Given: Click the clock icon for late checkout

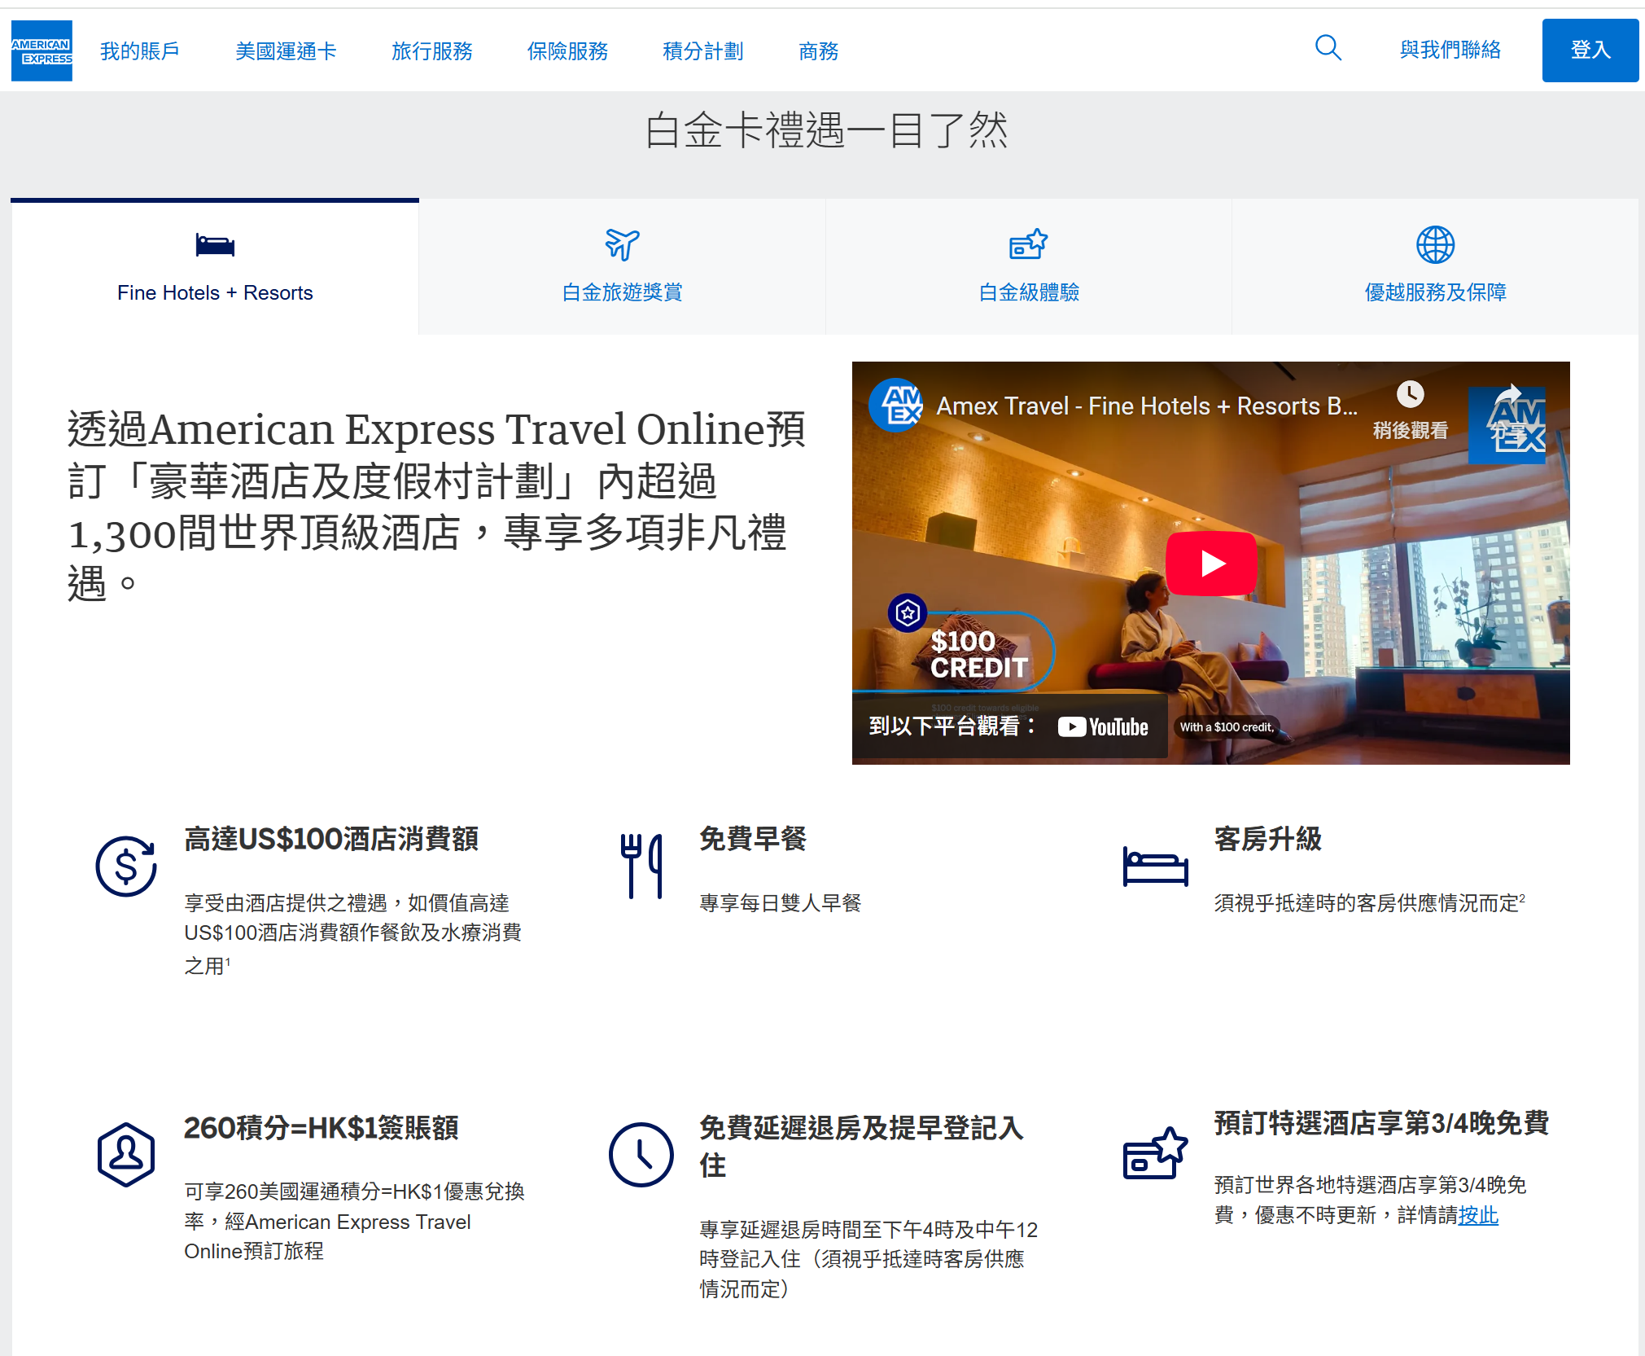Looking at the screenshot, I should (x=641, y=1154).
